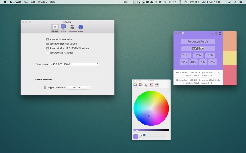This screenshot has height=153, width=246.
Task: Click the Forgotten Purple color name
Action: coord(198,42)
